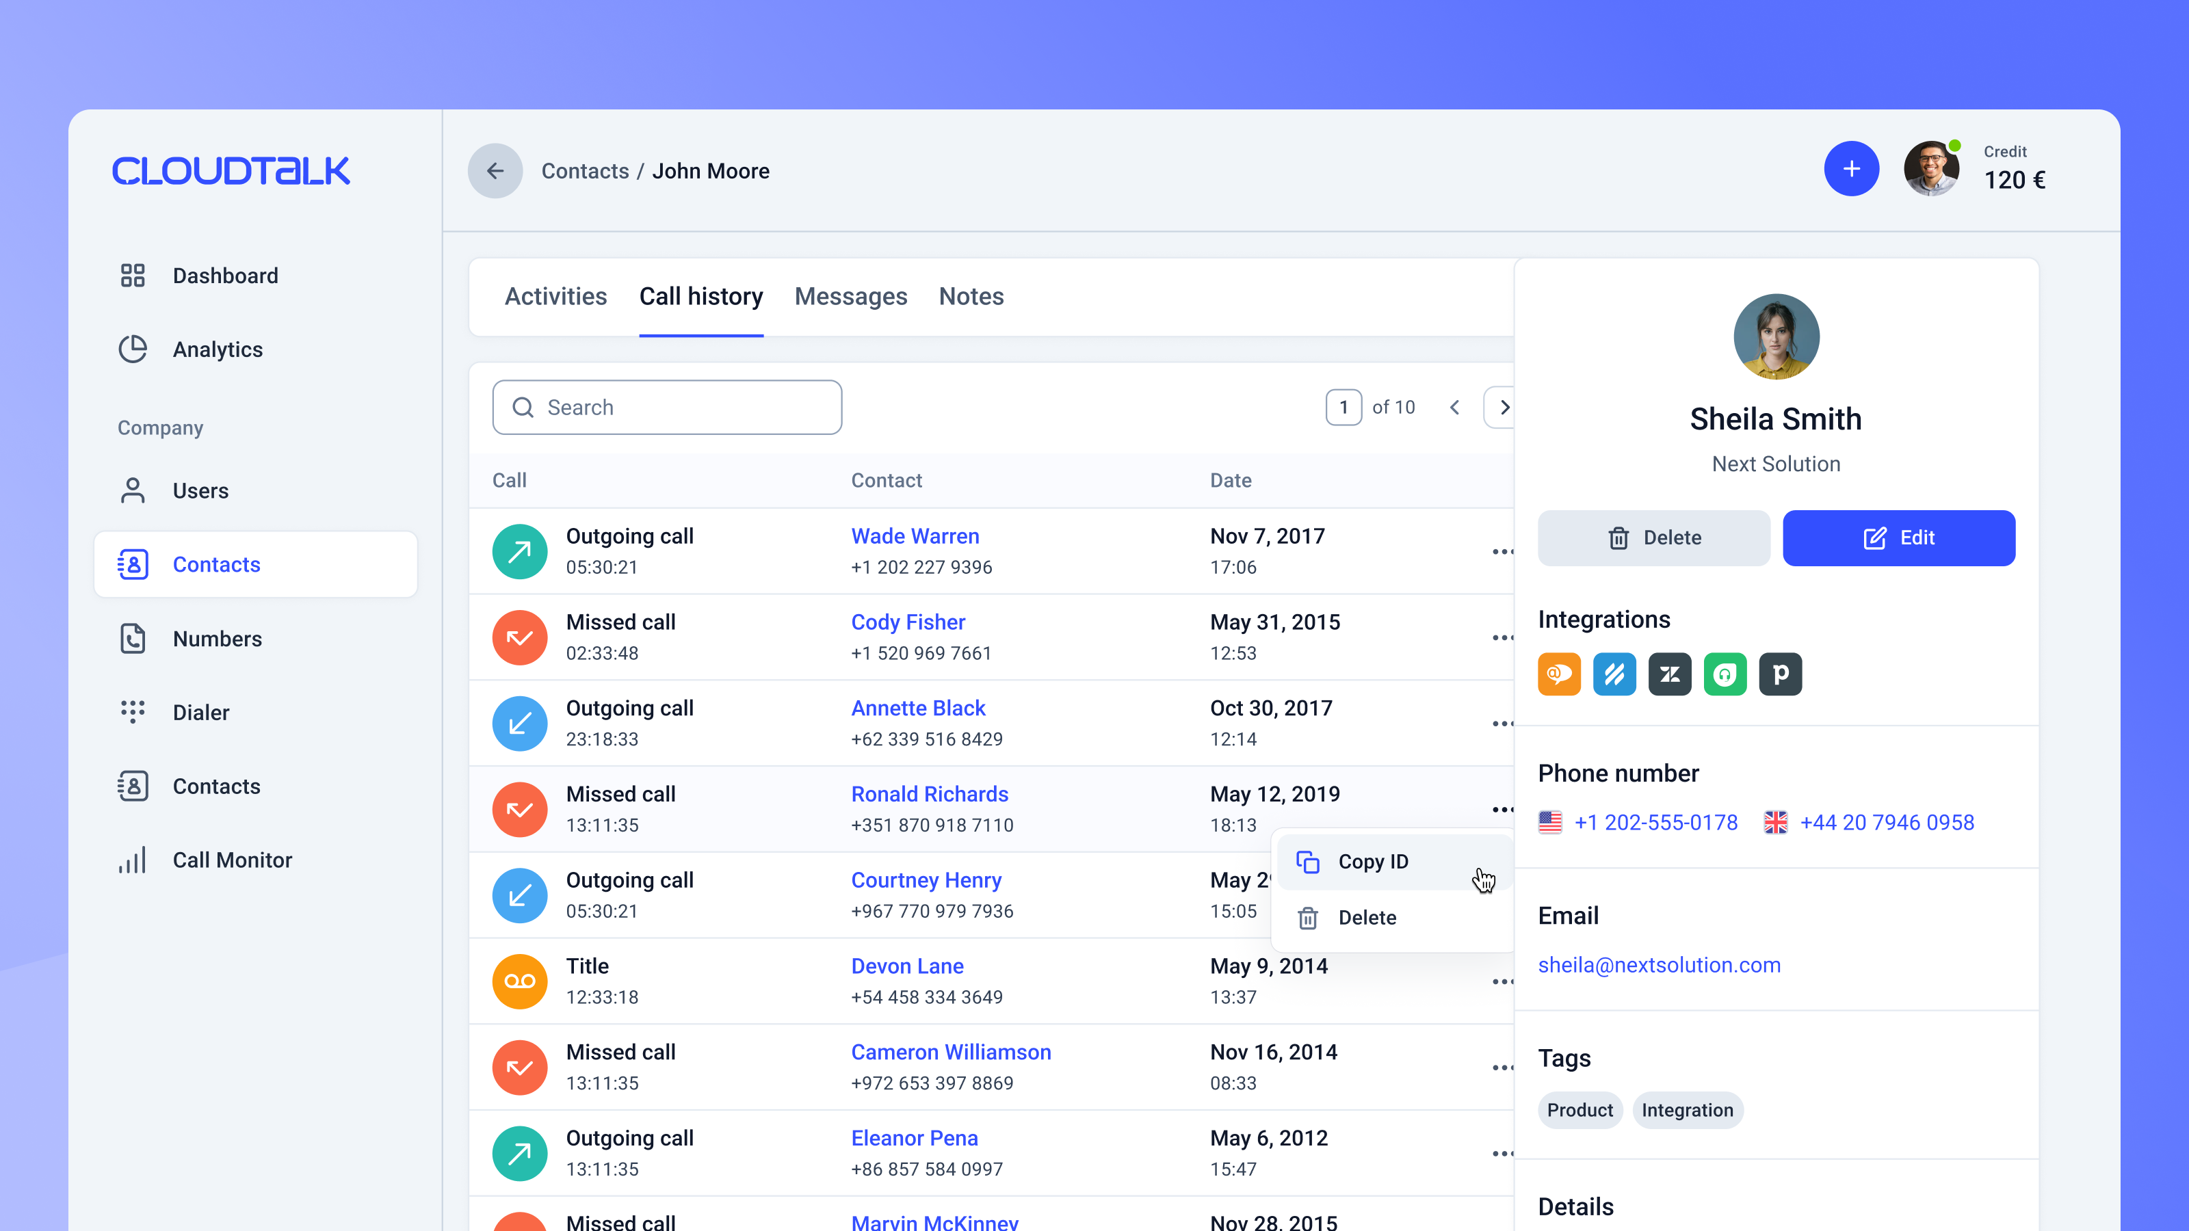Open the Dashboard from the sidebar
Viewport: 2189px width, 1231px height.
point(225,275)
